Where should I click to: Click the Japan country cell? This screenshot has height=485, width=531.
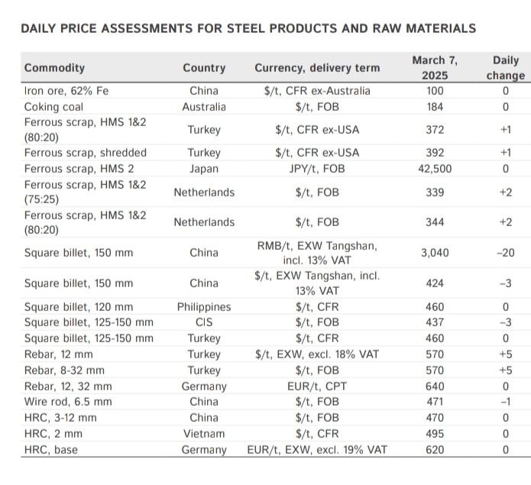tap(204, 169)
